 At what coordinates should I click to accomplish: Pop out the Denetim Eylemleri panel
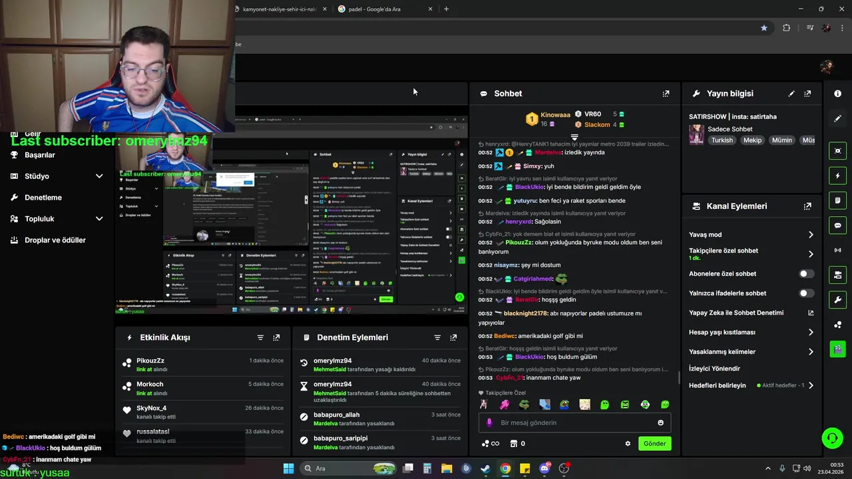click(453, 337)
